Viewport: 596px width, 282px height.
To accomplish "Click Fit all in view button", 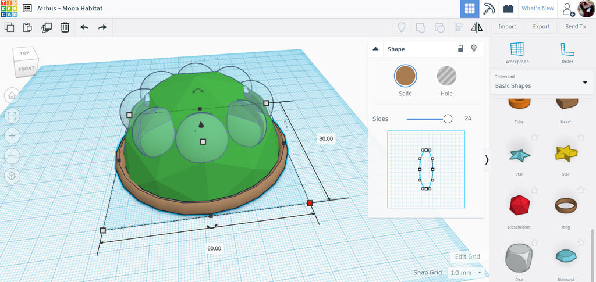I will (x=12, y=116).
